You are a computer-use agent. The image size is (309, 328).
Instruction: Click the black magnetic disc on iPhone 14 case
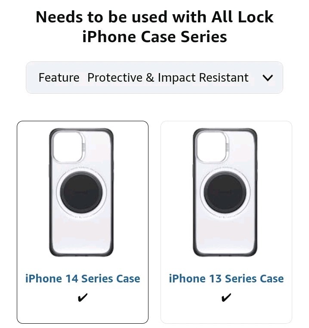click(81, 193)
